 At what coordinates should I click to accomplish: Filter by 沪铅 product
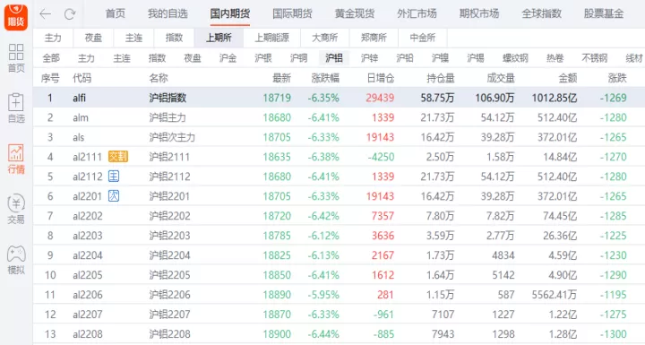pyautogui.click(x=405, y=58)
